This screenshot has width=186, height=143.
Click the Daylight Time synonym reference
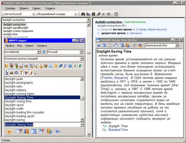tap(118, 126)
